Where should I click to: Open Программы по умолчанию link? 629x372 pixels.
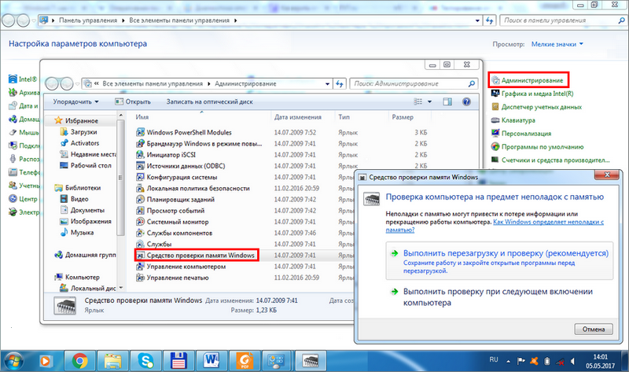(543, 147)
